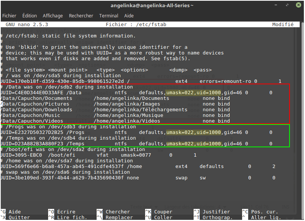Open the Terminal menu

tap(108, 16)
